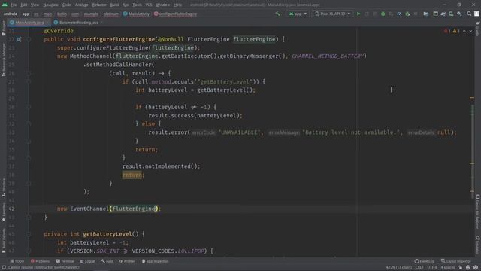
Task: Open the TODO tool window button
Action: pyautogui.click(x=17, y=261)
